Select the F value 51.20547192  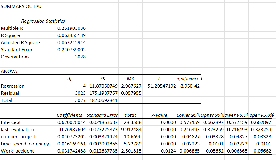pyautogui.click(x=162, y=86)
